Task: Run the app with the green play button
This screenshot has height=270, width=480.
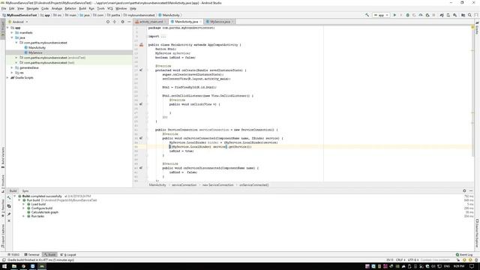Action: coord(394,15)
